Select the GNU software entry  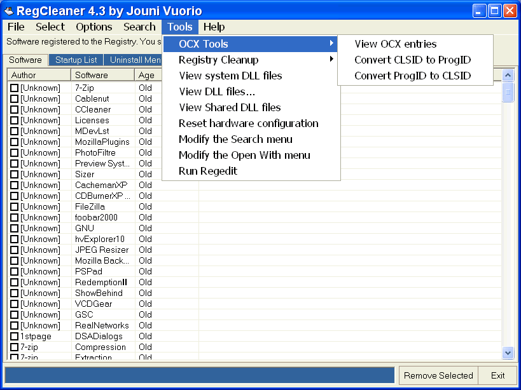tap(85, 229)
